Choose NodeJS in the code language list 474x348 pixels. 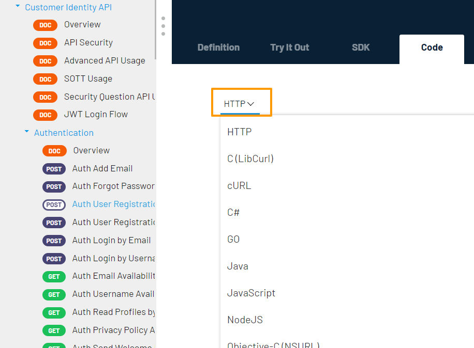pyautogui.click(x=245, y=320)
